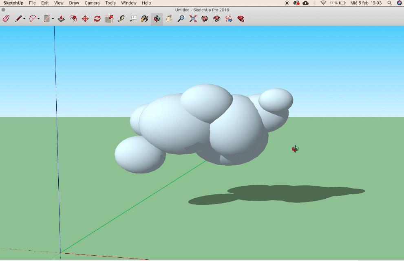Viewport: 404px width, 261px height.
Task: Click the Zoom Extents tool
Action: pos(193,19)
